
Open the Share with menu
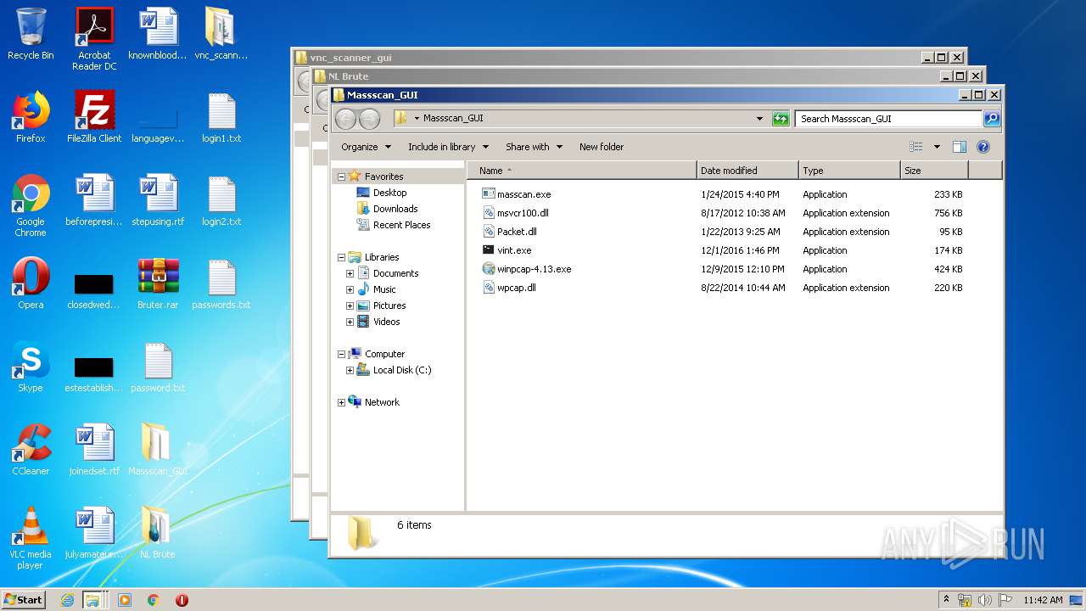click(x=534, y=147)
